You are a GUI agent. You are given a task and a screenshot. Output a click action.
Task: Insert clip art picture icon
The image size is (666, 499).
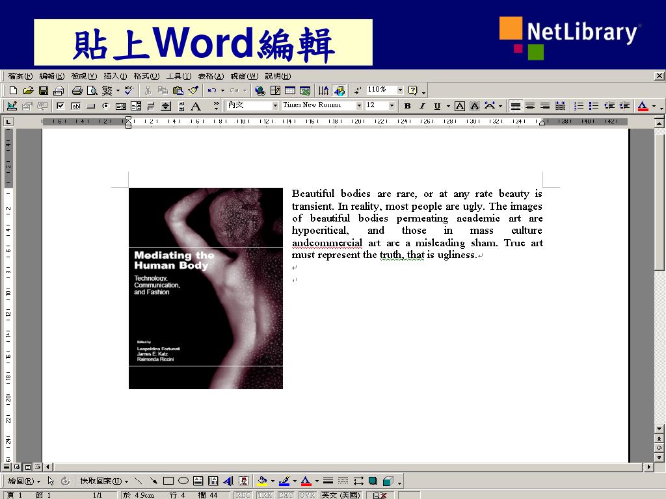[x=243, y=481]
